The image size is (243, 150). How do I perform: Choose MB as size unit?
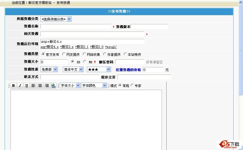tap(85, 62)
